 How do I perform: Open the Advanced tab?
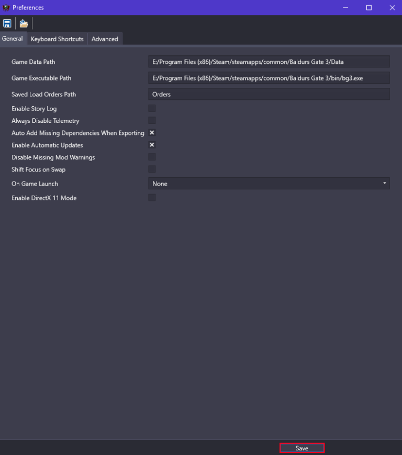[x=105, y=39]
